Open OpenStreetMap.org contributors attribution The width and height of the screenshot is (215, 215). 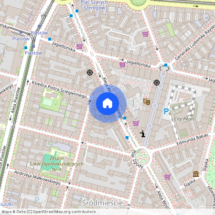[x=64, y=212]
